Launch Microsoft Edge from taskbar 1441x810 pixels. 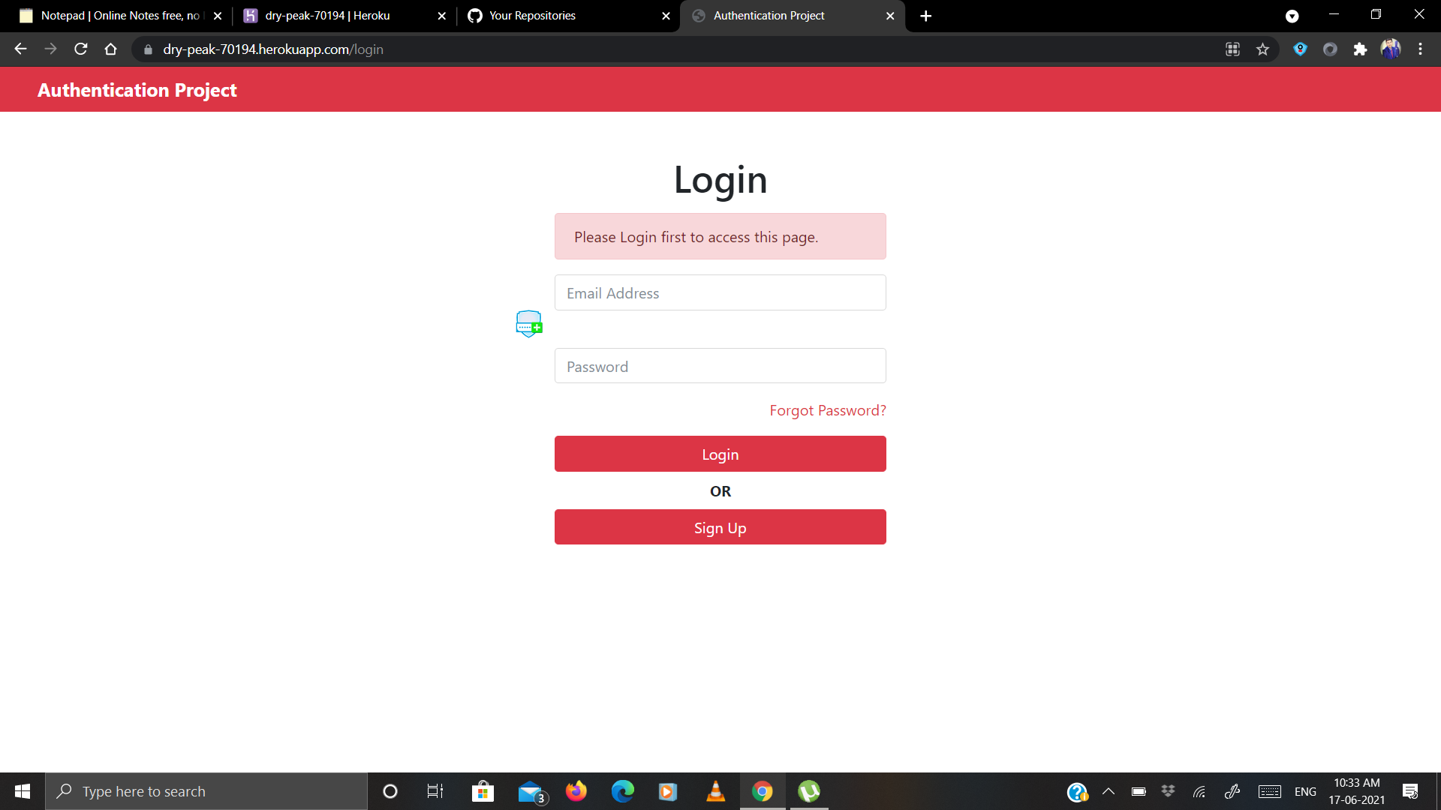[623, 791]
